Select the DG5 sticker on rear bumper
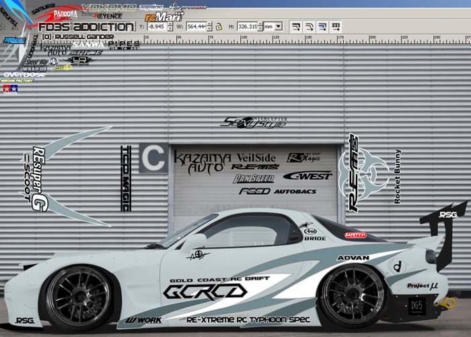 click(417, 306)
